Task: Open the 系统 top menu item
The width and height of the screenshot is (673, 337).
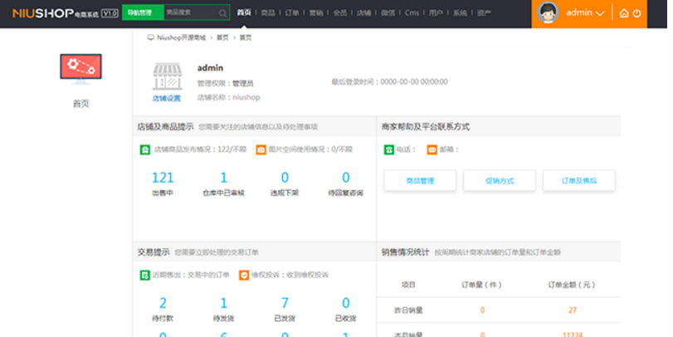Action: coord(460,13)
